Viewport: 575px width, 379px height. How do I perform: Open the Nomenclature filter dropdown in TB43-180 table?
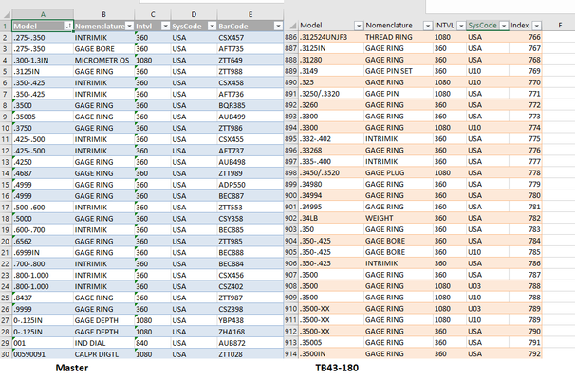click(427, 26)
